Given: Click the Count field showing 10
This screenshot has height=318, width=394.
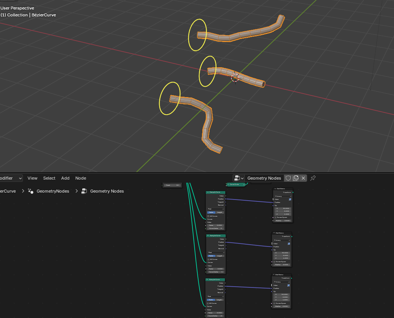Looking at the screenshot, I should pyautogui.click(x=172, y=185).
